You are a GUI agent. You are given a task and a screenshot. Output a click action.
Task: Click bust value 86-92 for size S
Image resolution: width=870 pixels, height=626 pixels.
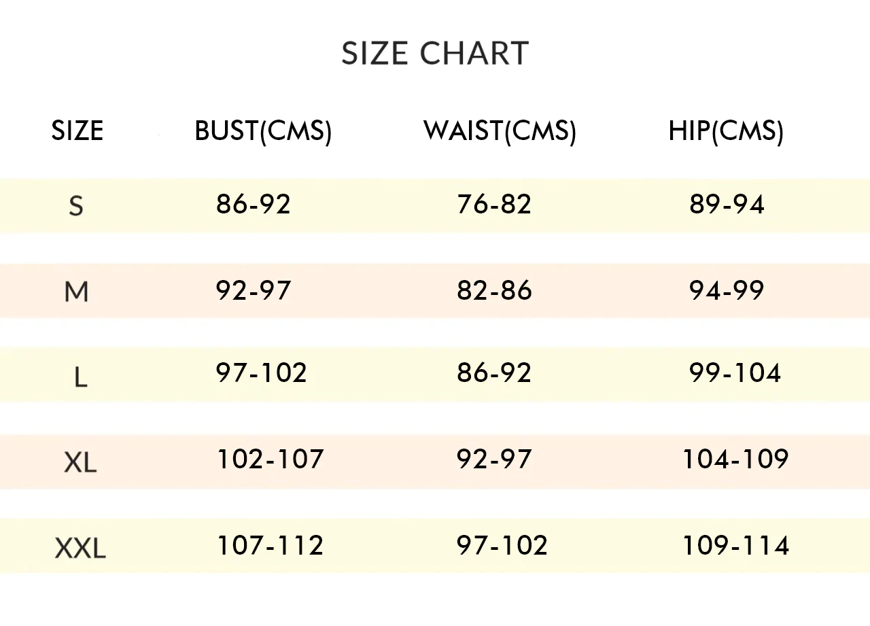(x=254, y=204)
